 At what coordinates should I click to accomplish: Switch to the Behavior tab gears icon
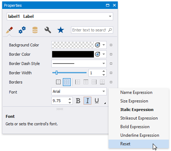(22, 30)
